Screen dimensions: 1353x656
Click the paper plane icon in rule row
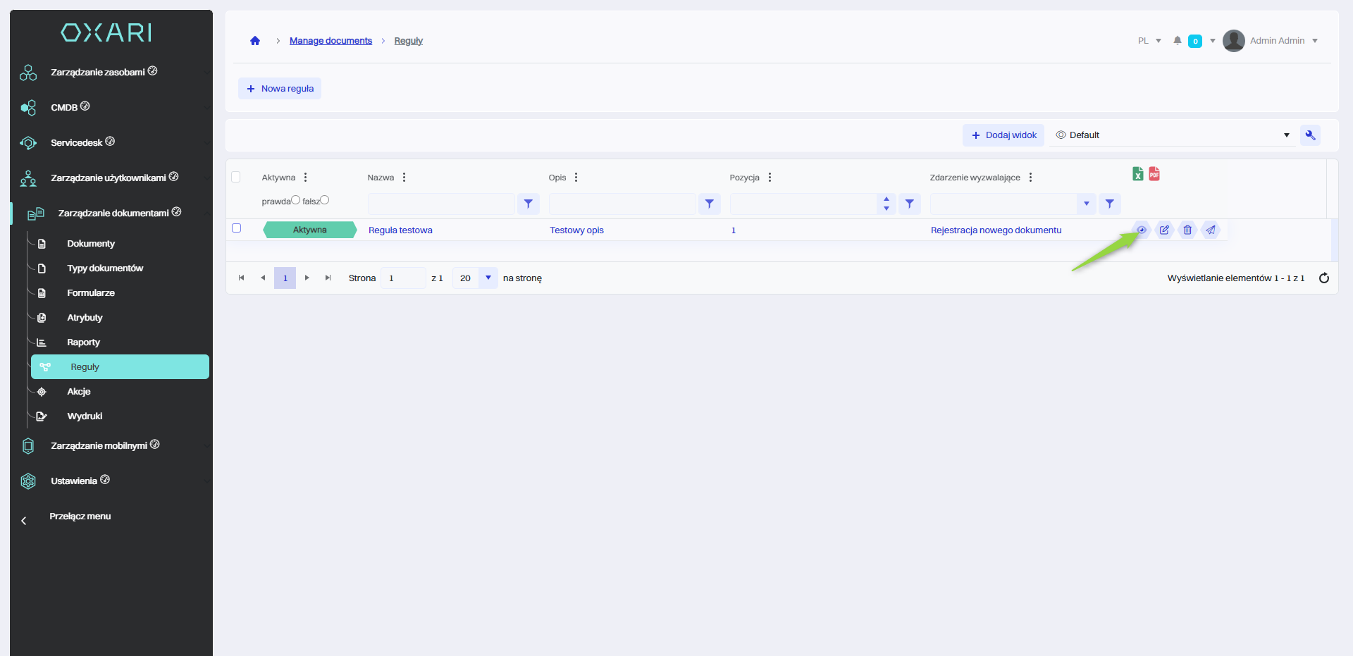pyautogui.click(x=1211, y=230)
